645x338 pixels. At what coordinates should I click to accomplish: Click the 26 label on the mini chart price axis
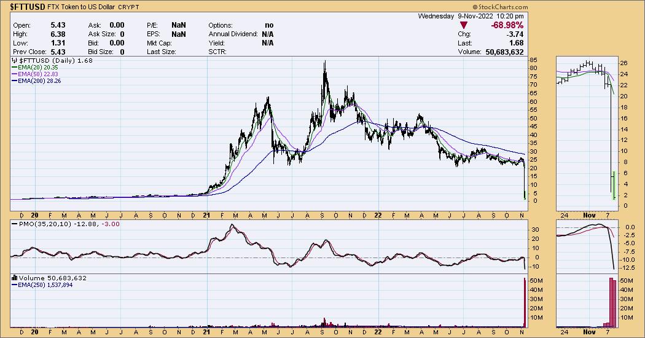tap(623, 63)
